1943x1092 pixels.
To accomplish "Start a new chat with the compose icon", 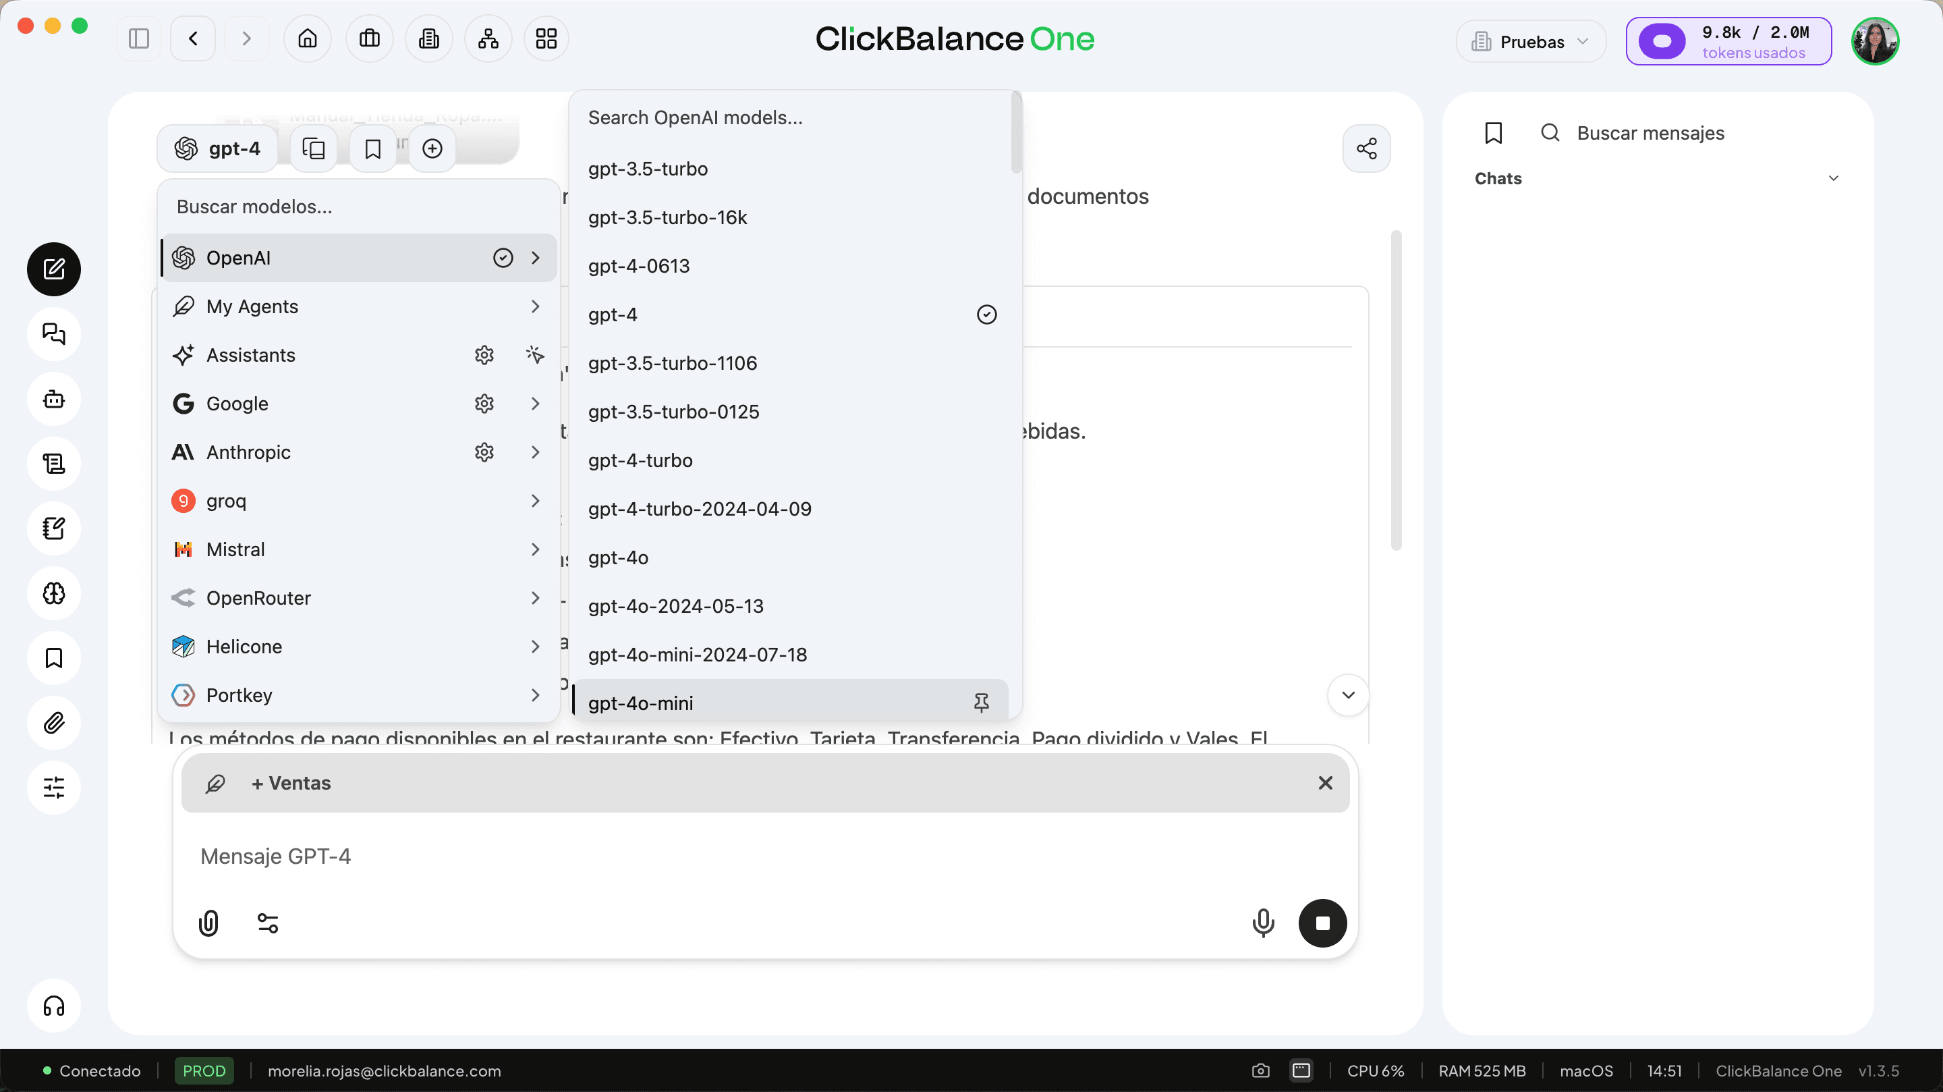I will [54, 269].
